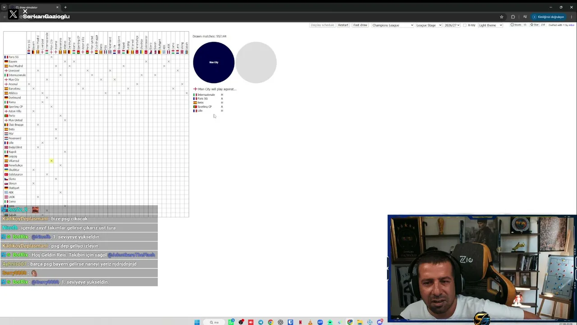Open the 2026/27 season dropdown
This screenshot has width=577, height=325.
tap(452, 25)
